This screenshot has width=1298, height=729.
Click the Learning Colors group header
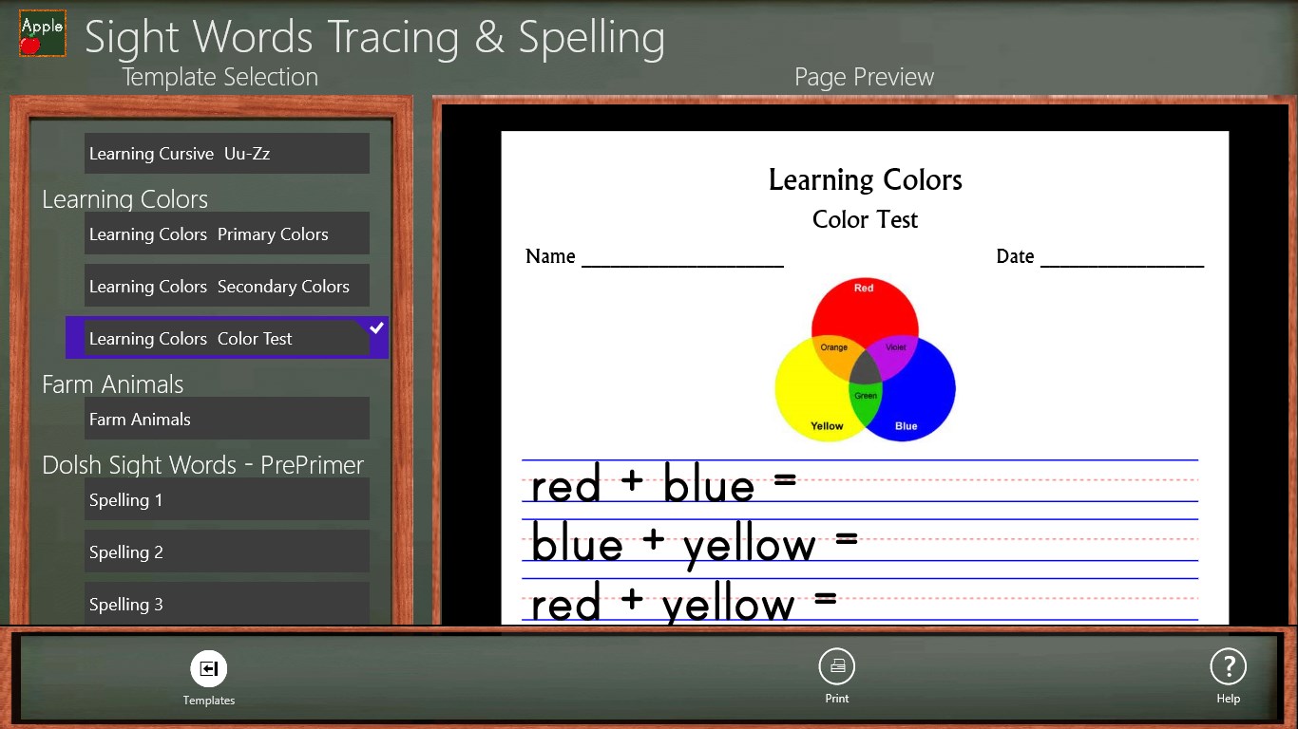point(124,199)
